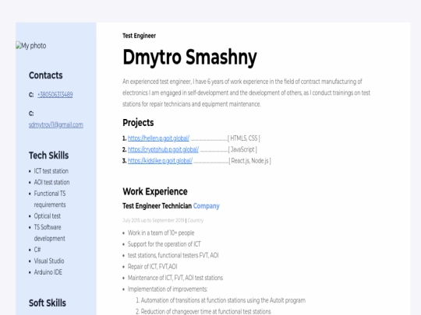This screenshot has height=315, width=421.
Task: Click the Arduino IDE skill item
Action: [48, 272]
